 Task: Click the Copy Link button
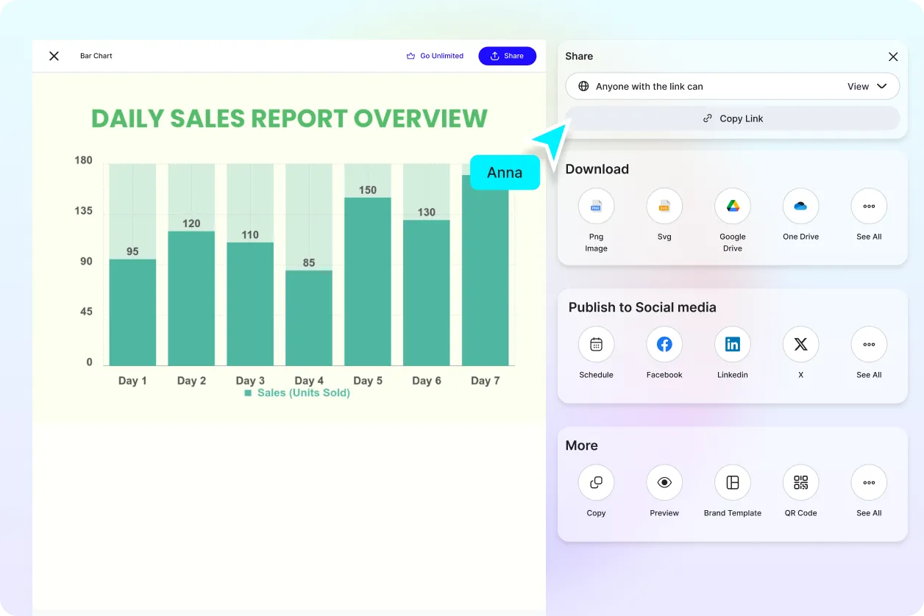733,118
